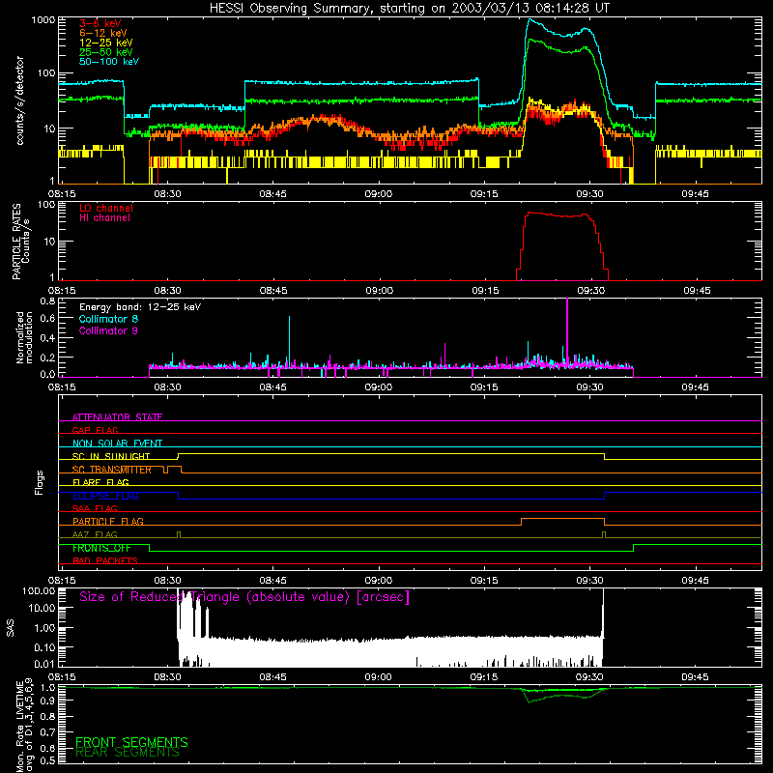The height and width of the screenshot is (773, 773).
Task: Click the second A4Z FLAG pulse near 09:30
Action: pyautogui.click(x=604, y=534)
